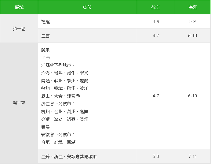Click the 5-8 air shipping value

pos(156,157)
